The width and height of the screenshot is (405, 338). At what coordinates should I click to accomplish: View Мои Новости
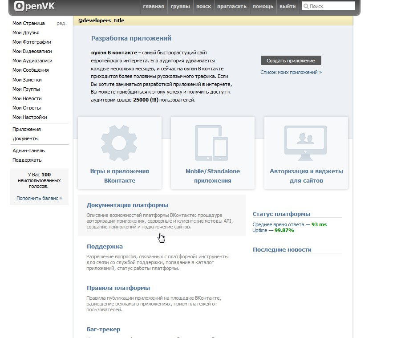pos(27,98)
